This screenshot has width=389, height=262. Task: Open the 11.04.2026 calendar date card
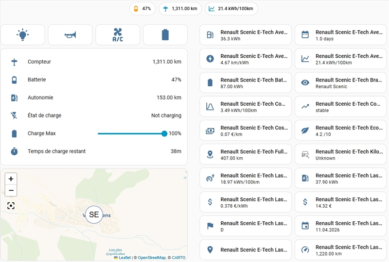tap(340, 226)
